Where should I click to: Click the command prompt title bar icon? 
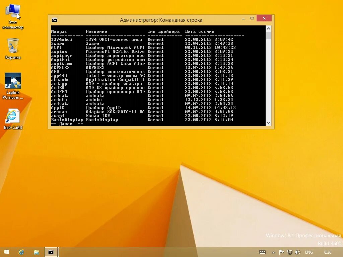point(55,20)
